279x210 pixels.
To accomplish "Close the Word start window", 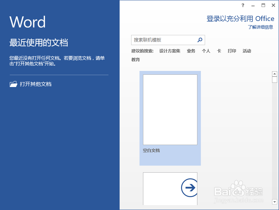I will [x=273, y=5].
